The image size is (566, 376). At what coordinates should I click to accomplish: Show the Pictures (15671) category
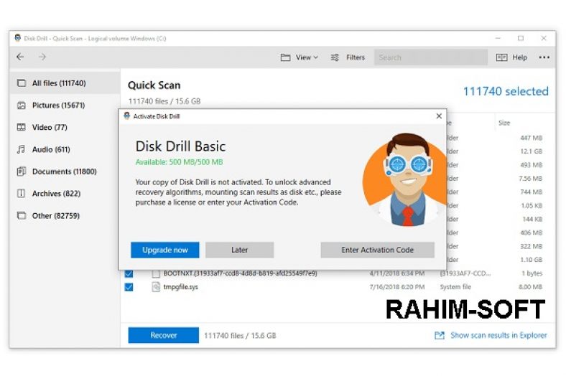click(65, 105)
